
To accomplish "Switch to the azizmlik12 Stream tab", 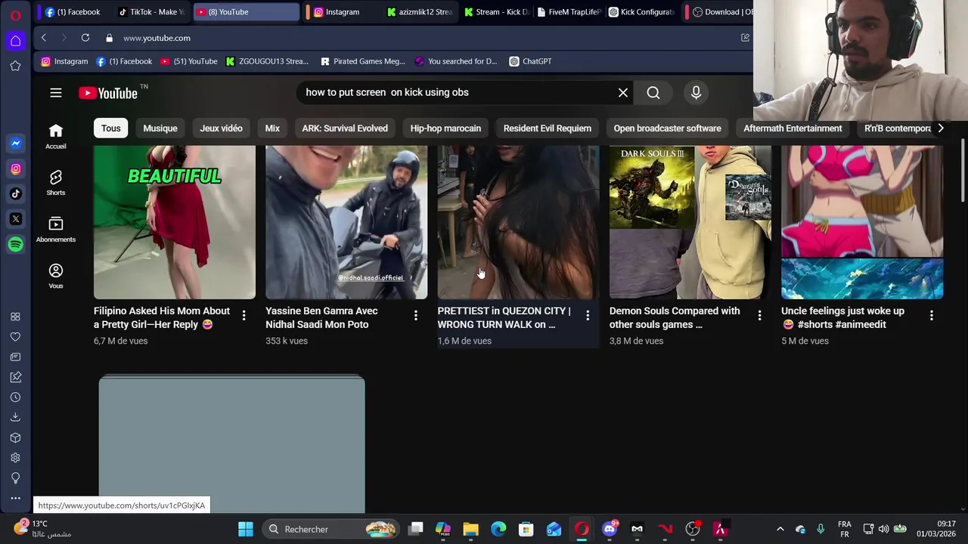I will pos(419,12).
